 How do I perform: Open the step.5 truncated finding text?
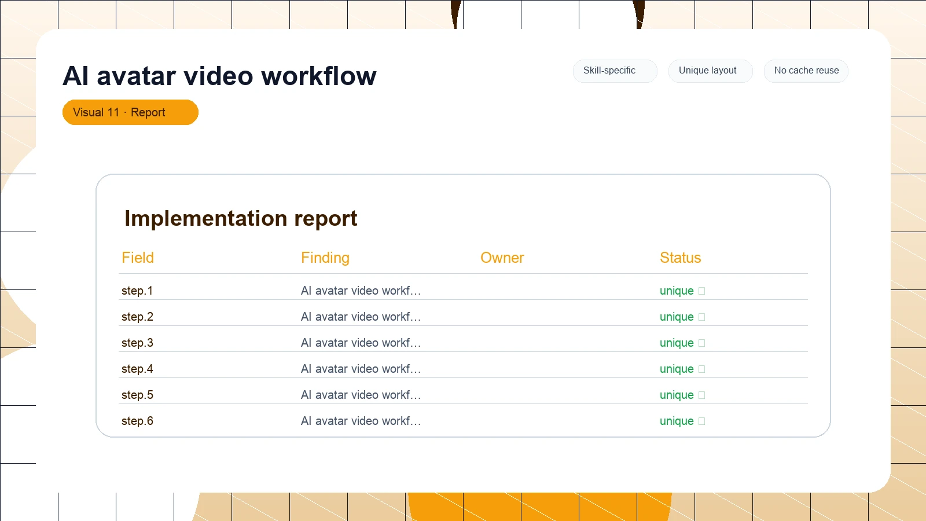click(361, 395)
